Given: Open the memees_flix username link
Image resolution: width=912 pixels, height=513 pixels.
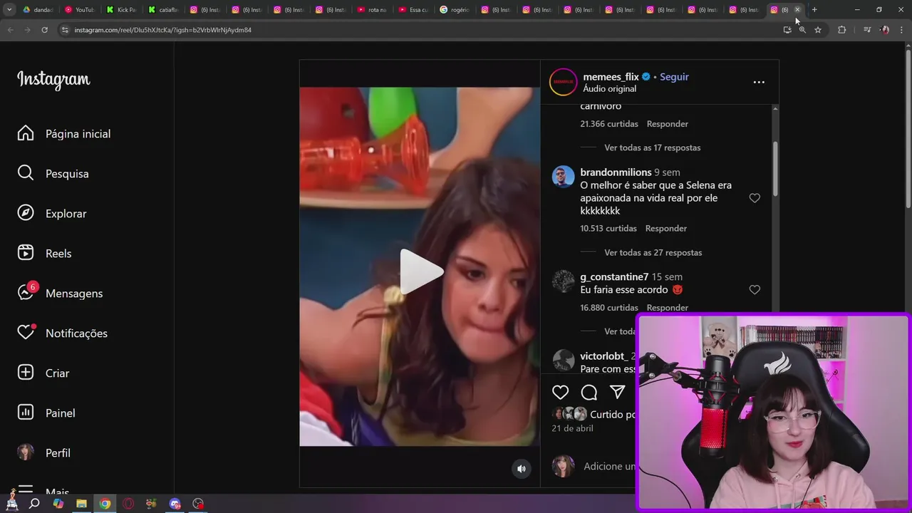Looking at the screenshot, I should pos(611,77).
